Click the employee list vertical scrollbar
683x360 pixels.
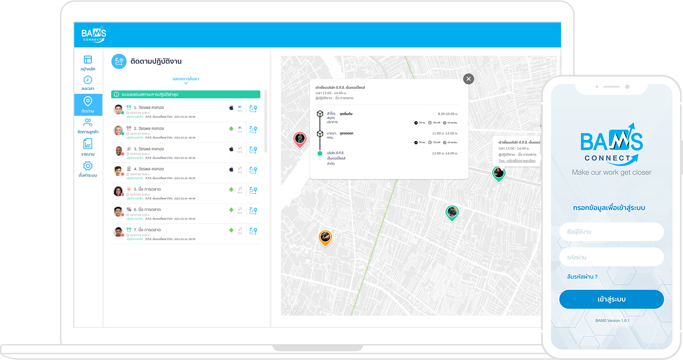click(265, 121)
